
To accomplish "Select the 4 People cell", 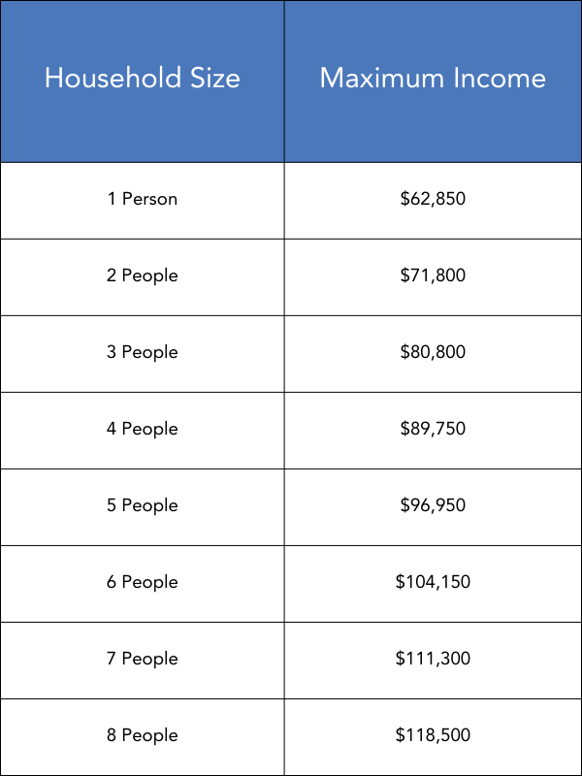I will point(142,431).
